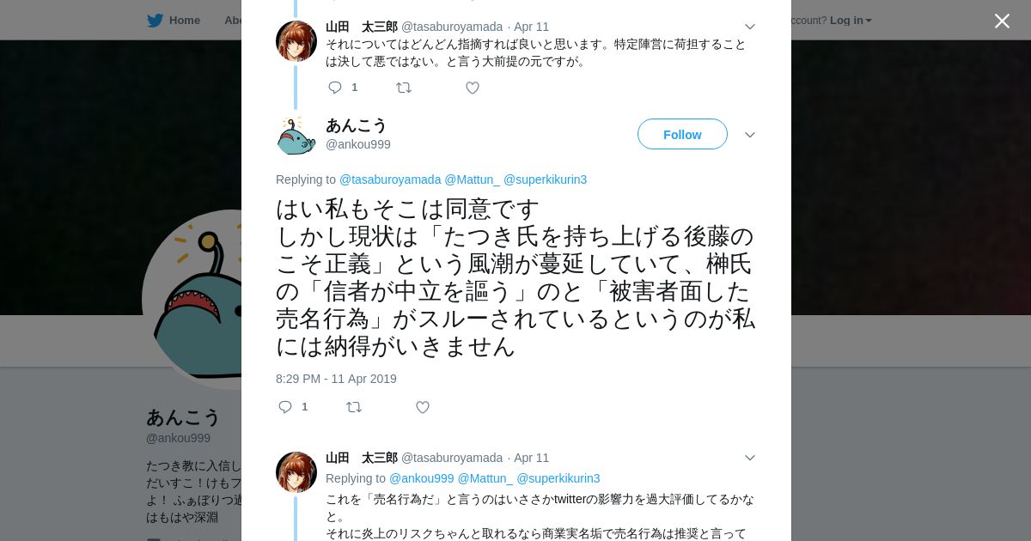Screen dimensions: 1031x541
Task: Open more options beside Follow button
Action: pyautogui.click(x=749, y=135)
